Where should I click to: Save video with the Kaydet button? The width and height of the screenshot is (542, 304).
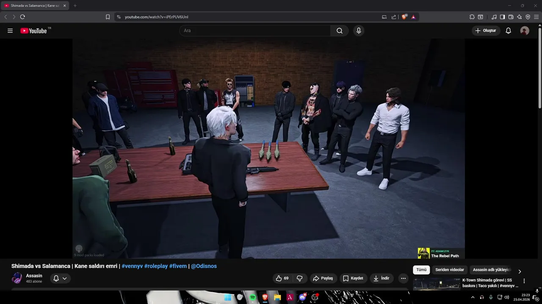(x=353, y=278)
